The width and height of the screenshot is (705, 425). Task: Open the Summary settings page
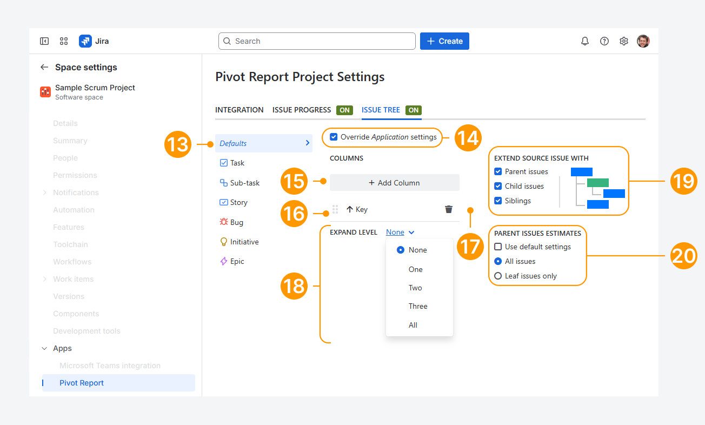(70, 141)
